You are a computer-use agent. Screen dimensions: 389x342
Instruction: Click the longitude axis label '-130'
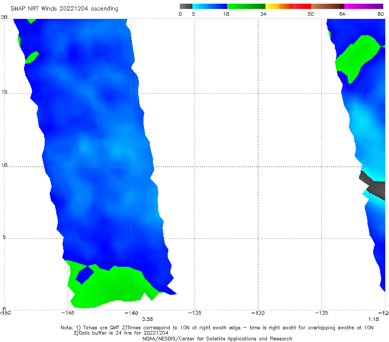click(258, 313)
